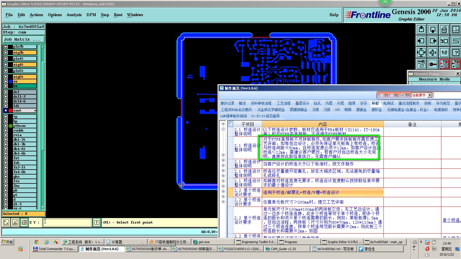This screenshot has height=259, width=461.
Task: Uncheck the P3 checkbox
Action: (x=403, y=95)
